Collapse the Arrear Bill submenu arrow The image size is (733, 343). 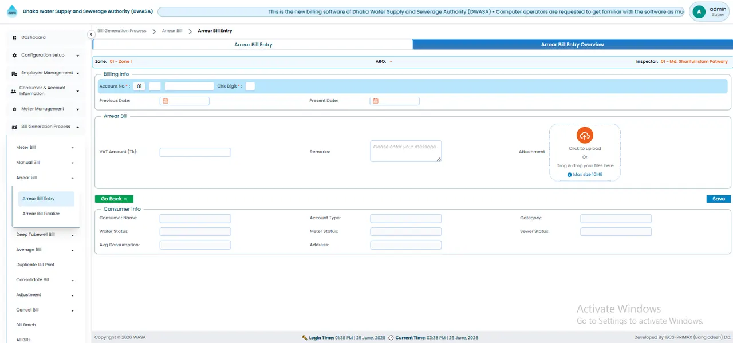click(x=72, y=178)
